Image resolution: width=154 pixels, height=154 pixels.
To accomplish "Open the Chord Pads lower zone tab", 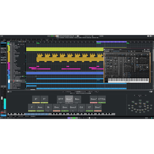I will pyautogui.click(x=33, y=116).
